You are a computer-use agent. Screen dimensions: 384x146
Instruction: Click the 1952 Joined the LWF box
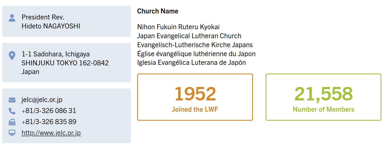click(195, 97)
